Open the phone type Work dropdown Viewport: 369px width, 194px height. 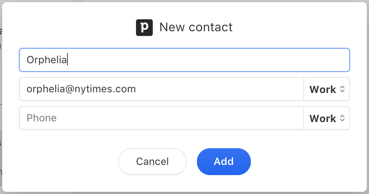coord(327,118)
